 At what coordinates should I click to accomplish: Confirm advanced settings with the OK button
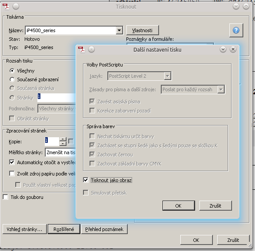pos(179,206)
